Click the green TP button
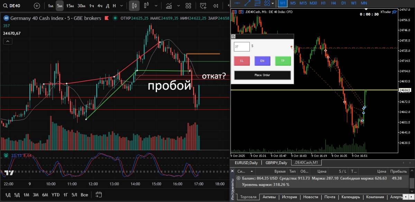 [283, 61]
